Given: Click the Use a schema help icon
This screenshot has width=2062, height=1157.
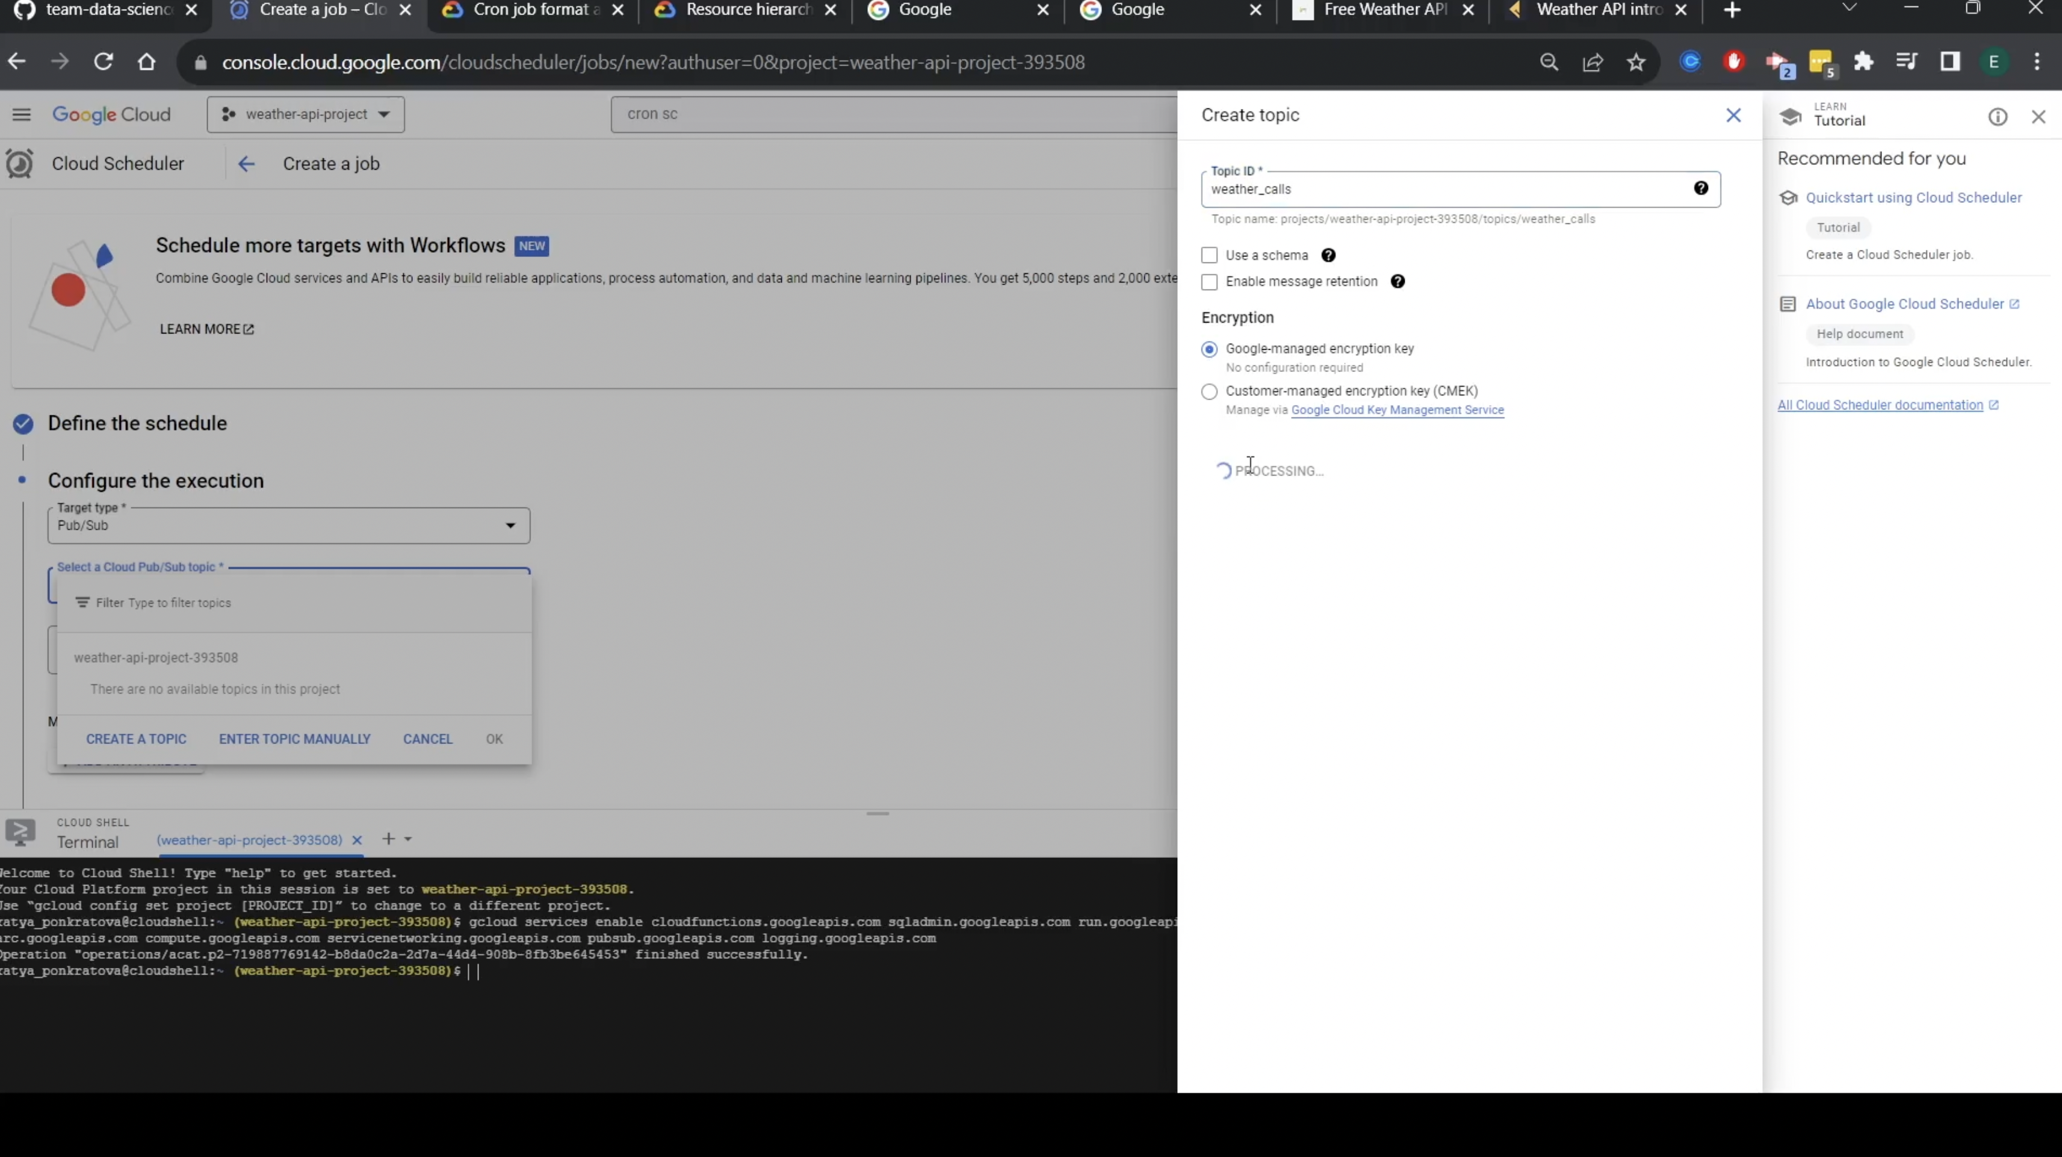Looking at the screenshot, I should (x=1329, y=255).
